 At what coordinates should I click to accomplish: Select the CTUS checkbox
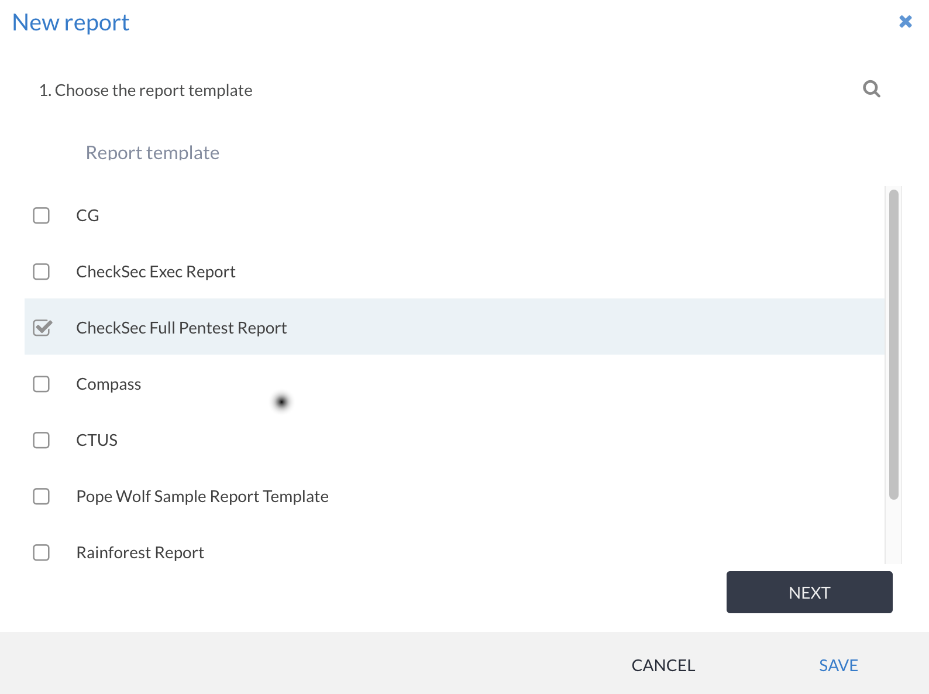41,440
